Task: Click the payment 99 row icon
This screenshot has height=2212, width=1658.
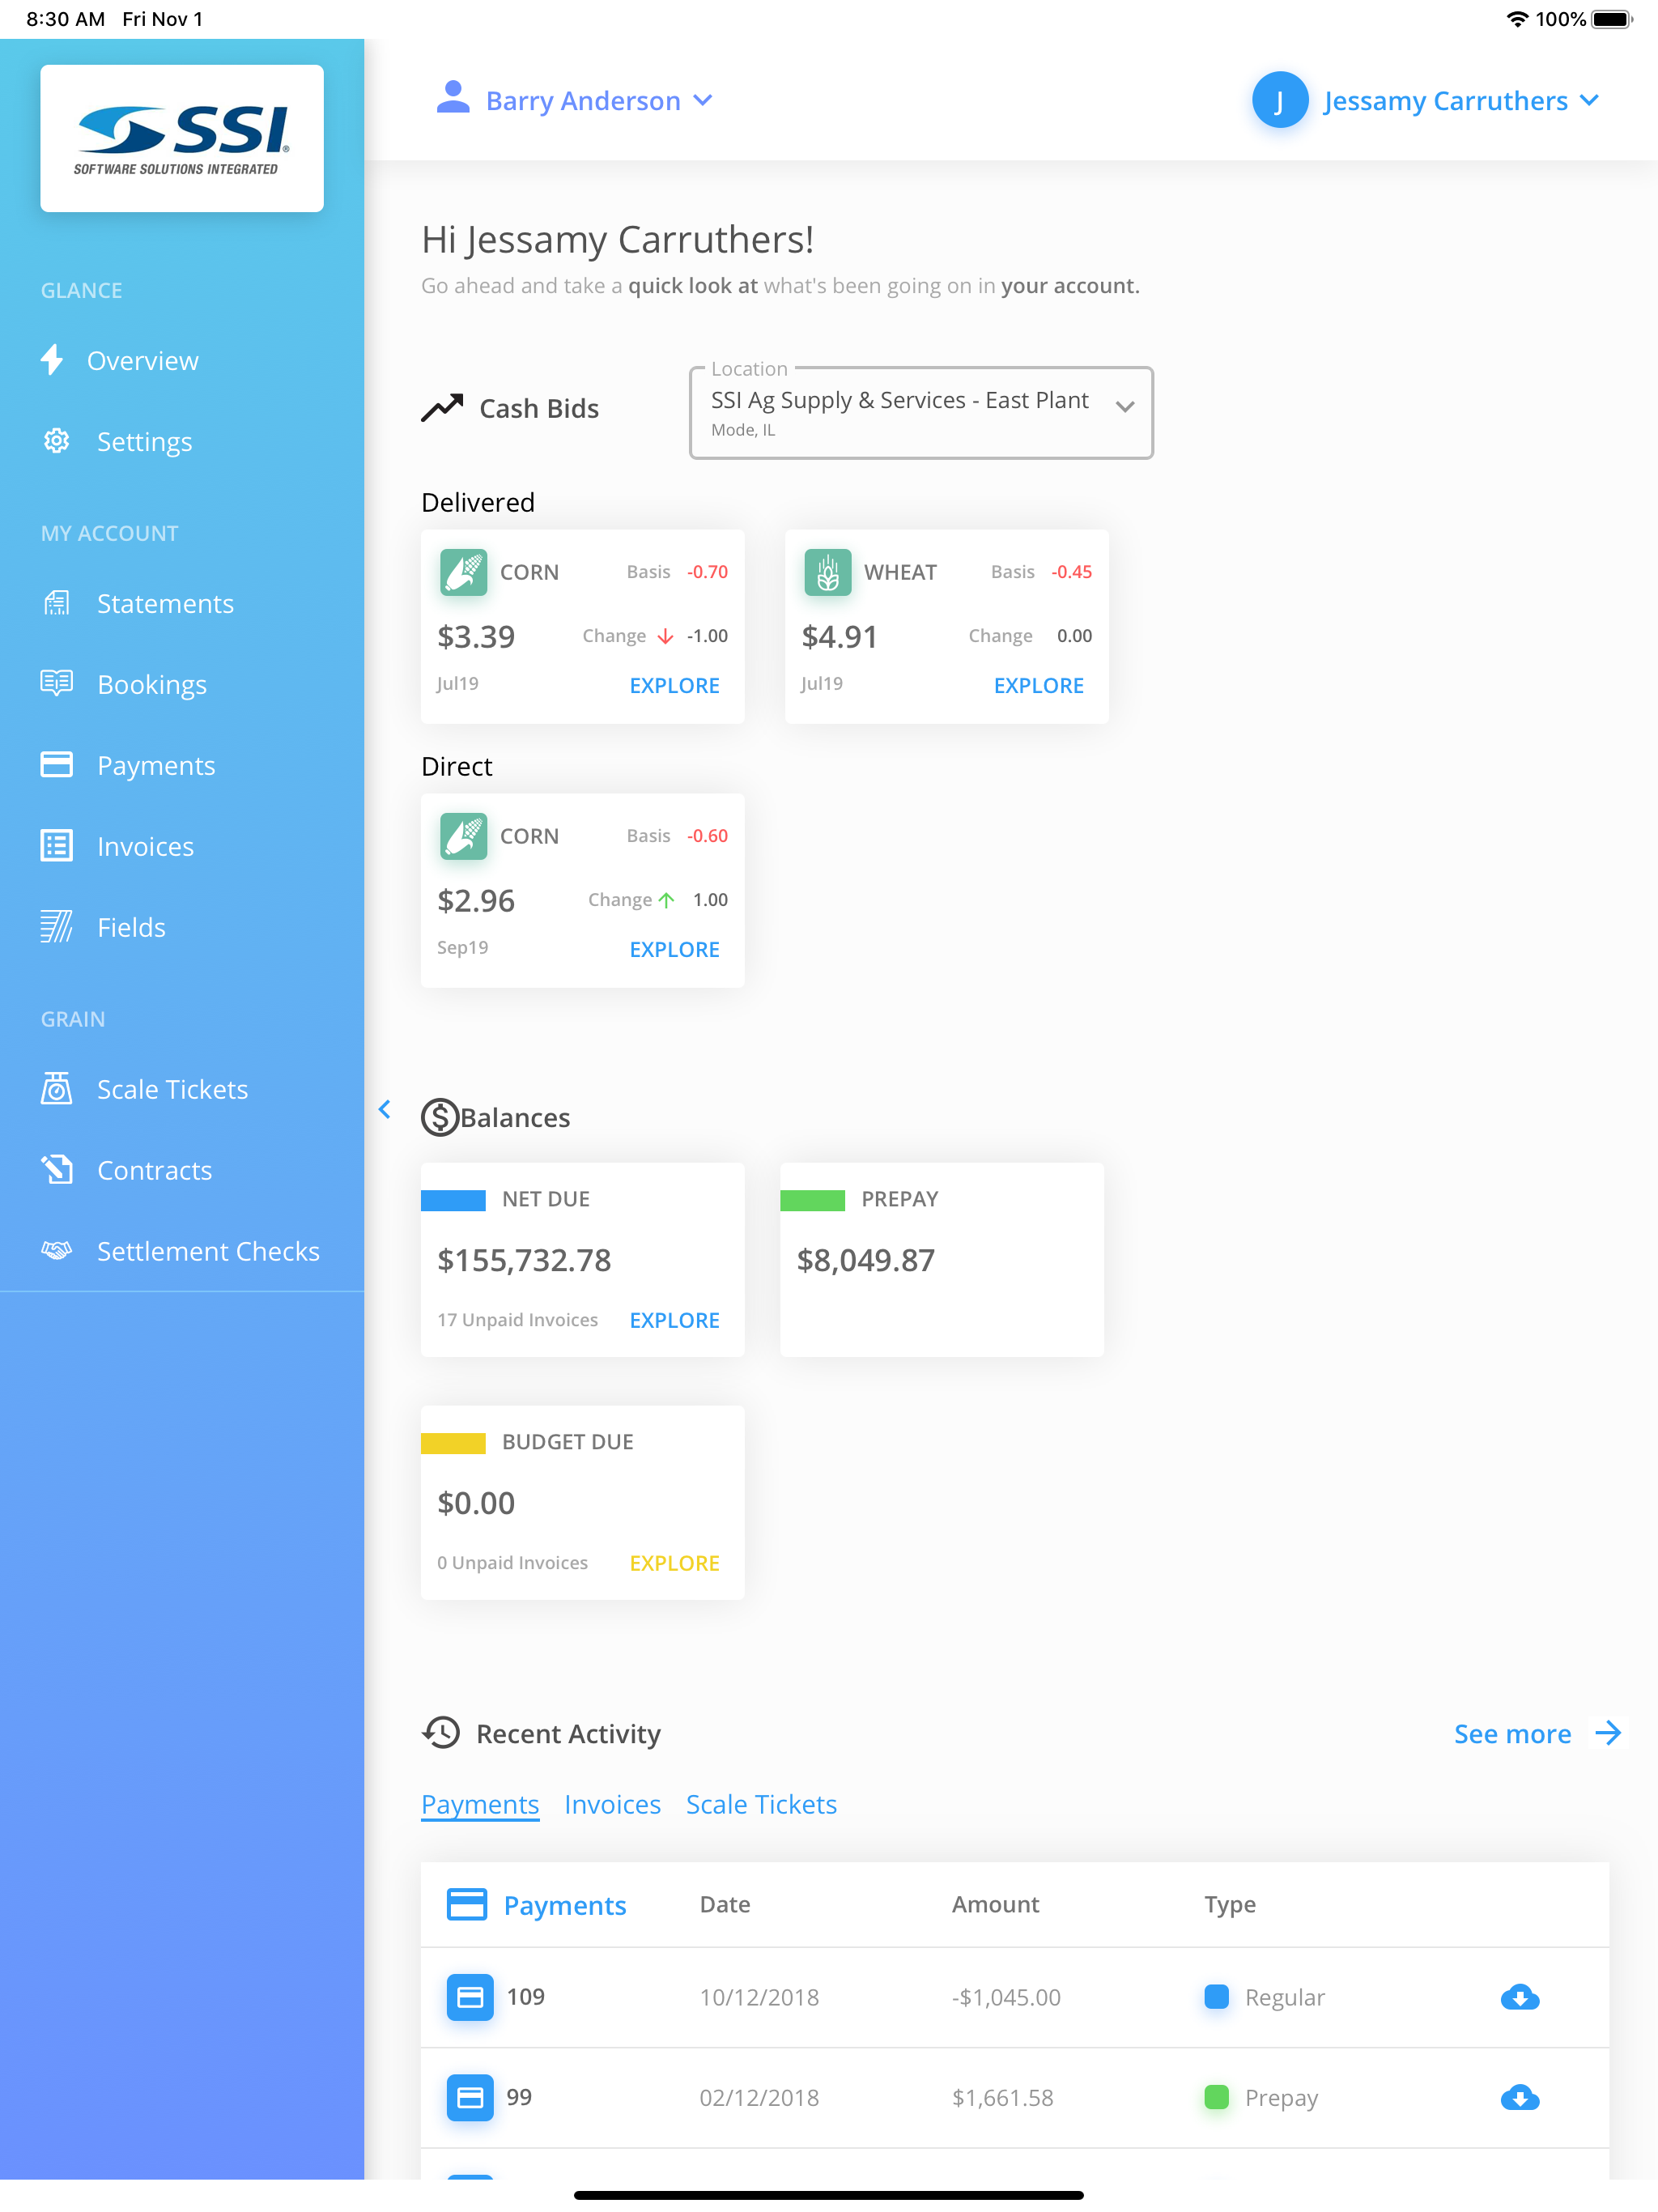Action: 470,2097
